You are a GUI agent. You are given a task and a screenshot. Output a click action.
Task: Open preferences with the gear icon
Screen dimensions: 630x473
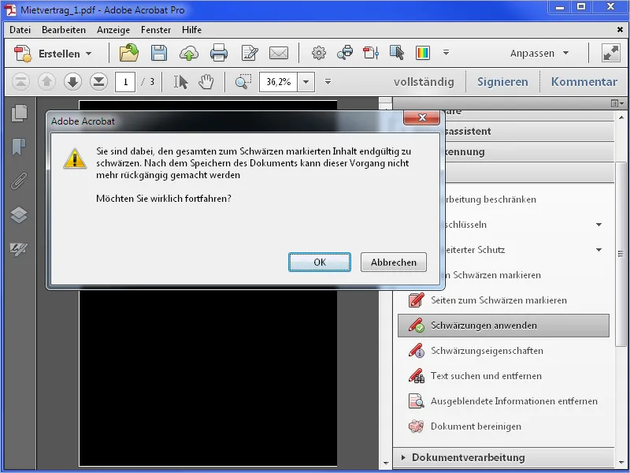319,53
